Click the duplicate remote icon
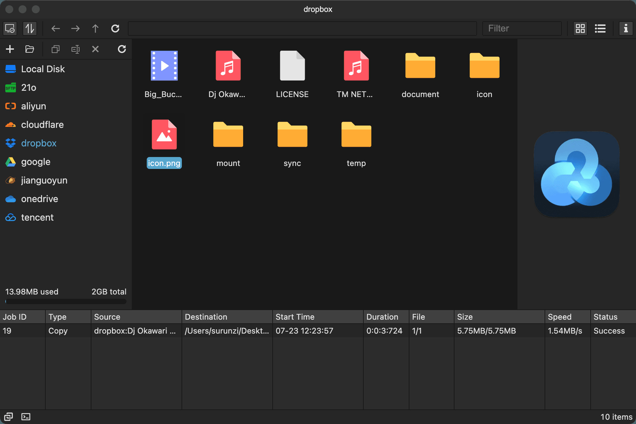 pyautogui.click(x=55, y=49)
